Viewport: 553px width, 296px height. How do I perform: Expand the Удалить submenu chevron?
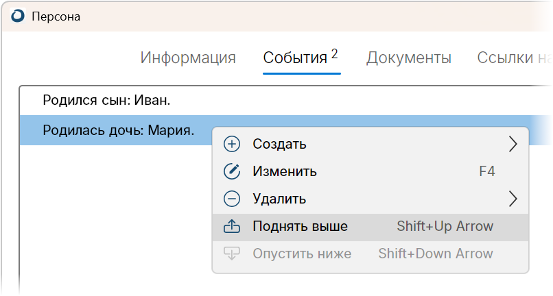pyautogui.click(x=513, y=199)
